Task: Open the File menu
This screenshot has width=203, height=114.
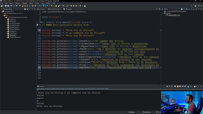Action: pos(2,3)
